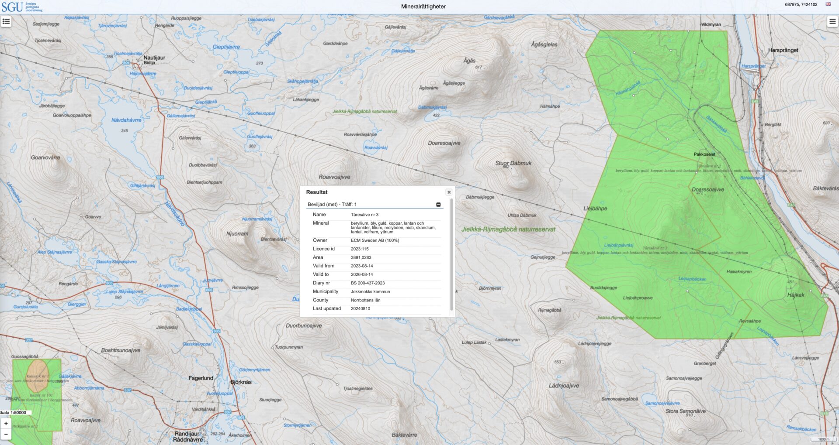Image resolution: width=839 pixels, height=445 pixels.
Task: Click the 'Ládnjoajvve' mountain label
Action: (x=564, y=386)
